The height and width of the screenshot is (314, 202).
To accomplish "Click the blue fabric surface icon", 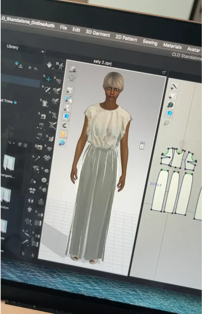I will click(x=66, y=116).
